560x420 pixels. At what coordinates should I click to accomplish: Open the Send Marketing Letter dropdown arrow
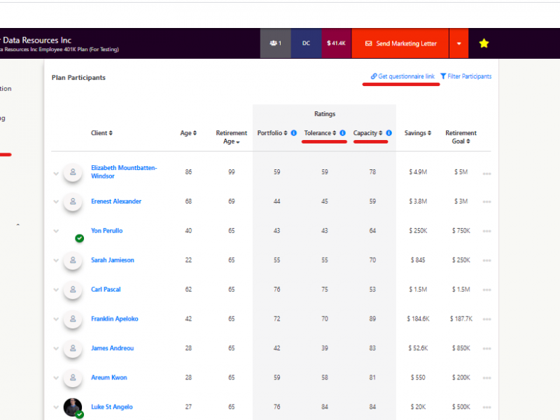[x=458, y=43]
